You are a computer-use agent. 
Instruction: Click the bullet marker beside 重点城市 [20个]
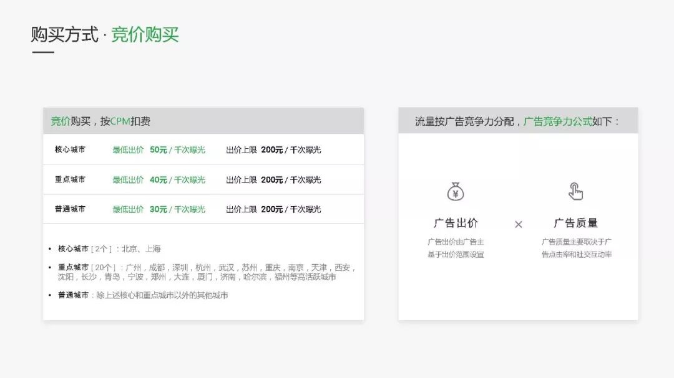[49, 266]
